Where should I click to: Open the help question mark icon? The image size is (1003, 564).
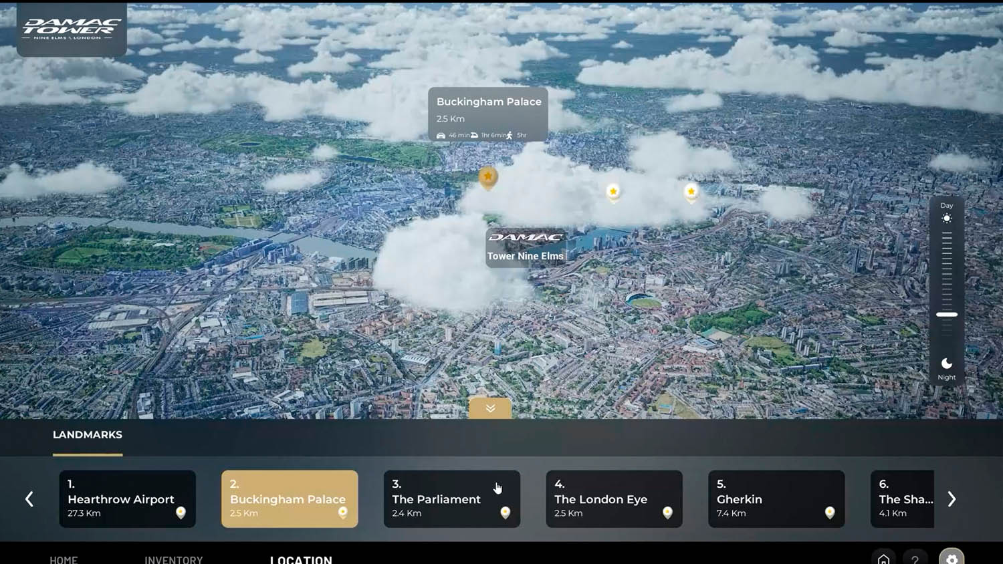(x=915, y=558)
